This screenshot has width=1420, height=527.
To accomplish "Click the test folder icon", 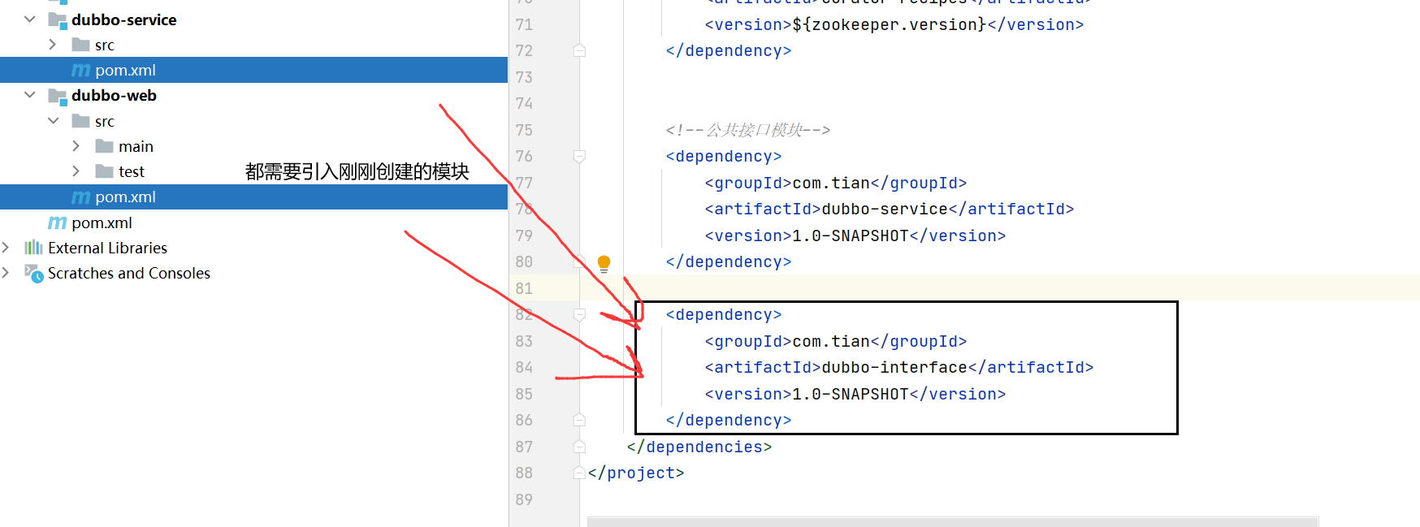I will [x=104, y=171].
